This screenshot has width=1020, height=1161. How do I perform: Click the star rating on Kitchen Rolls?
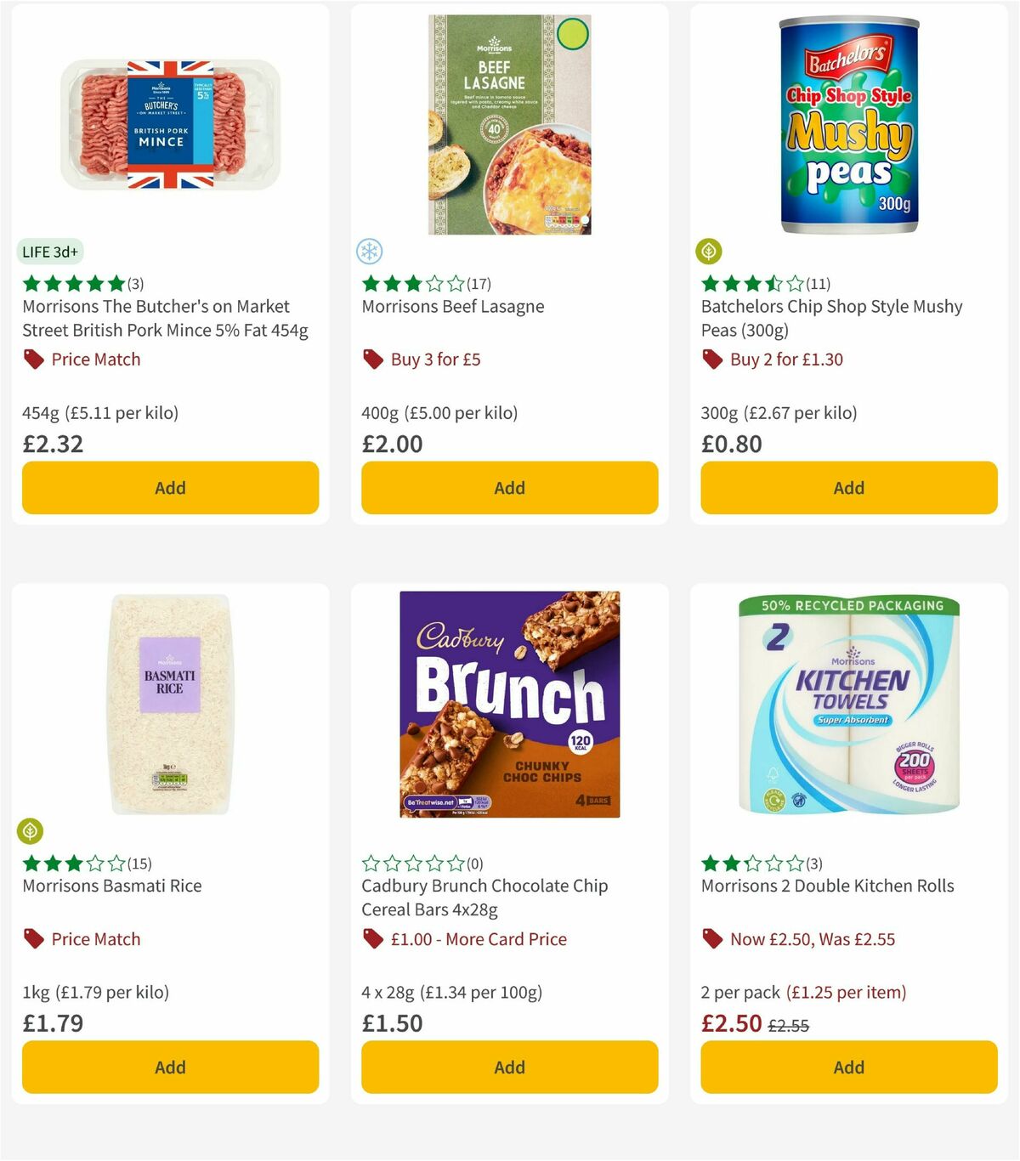click(752, 863)
